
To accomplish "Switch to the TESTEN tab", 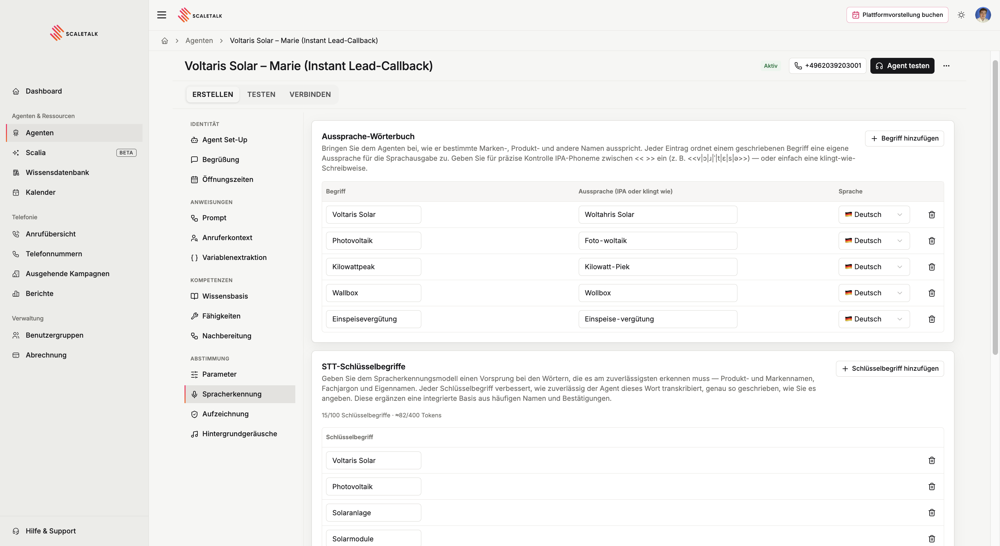I will pos(261,94).
